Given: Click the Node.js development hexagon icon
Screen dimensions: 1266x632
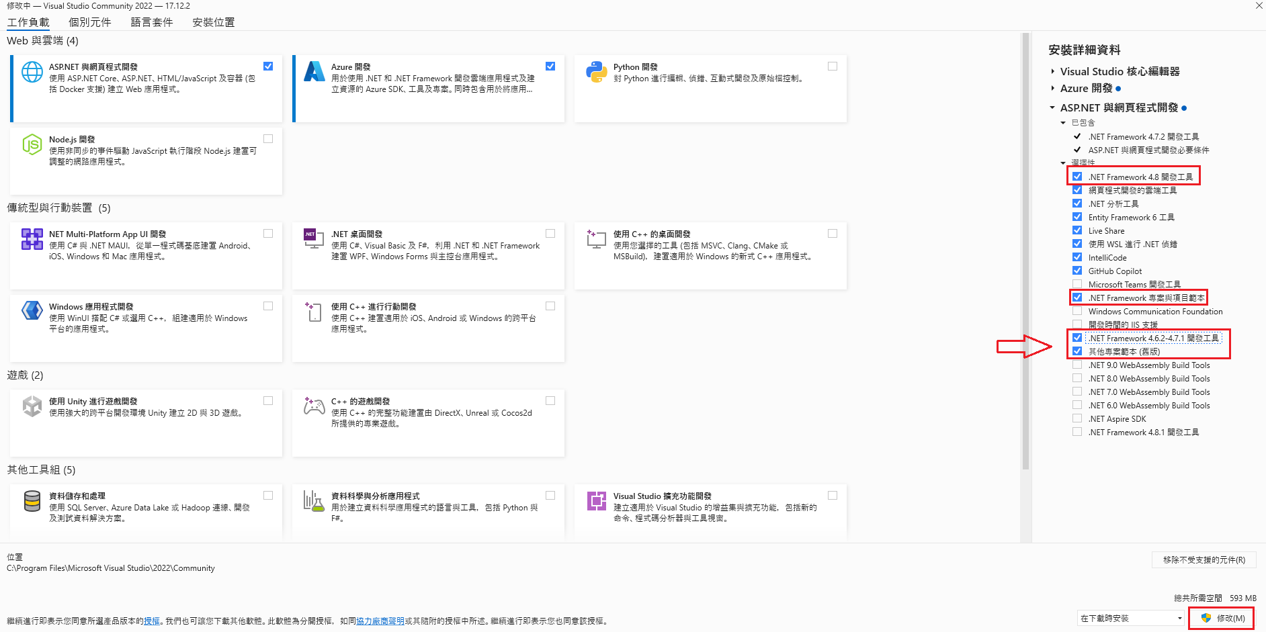Looking at the screenshot, I should pos(32,144).
